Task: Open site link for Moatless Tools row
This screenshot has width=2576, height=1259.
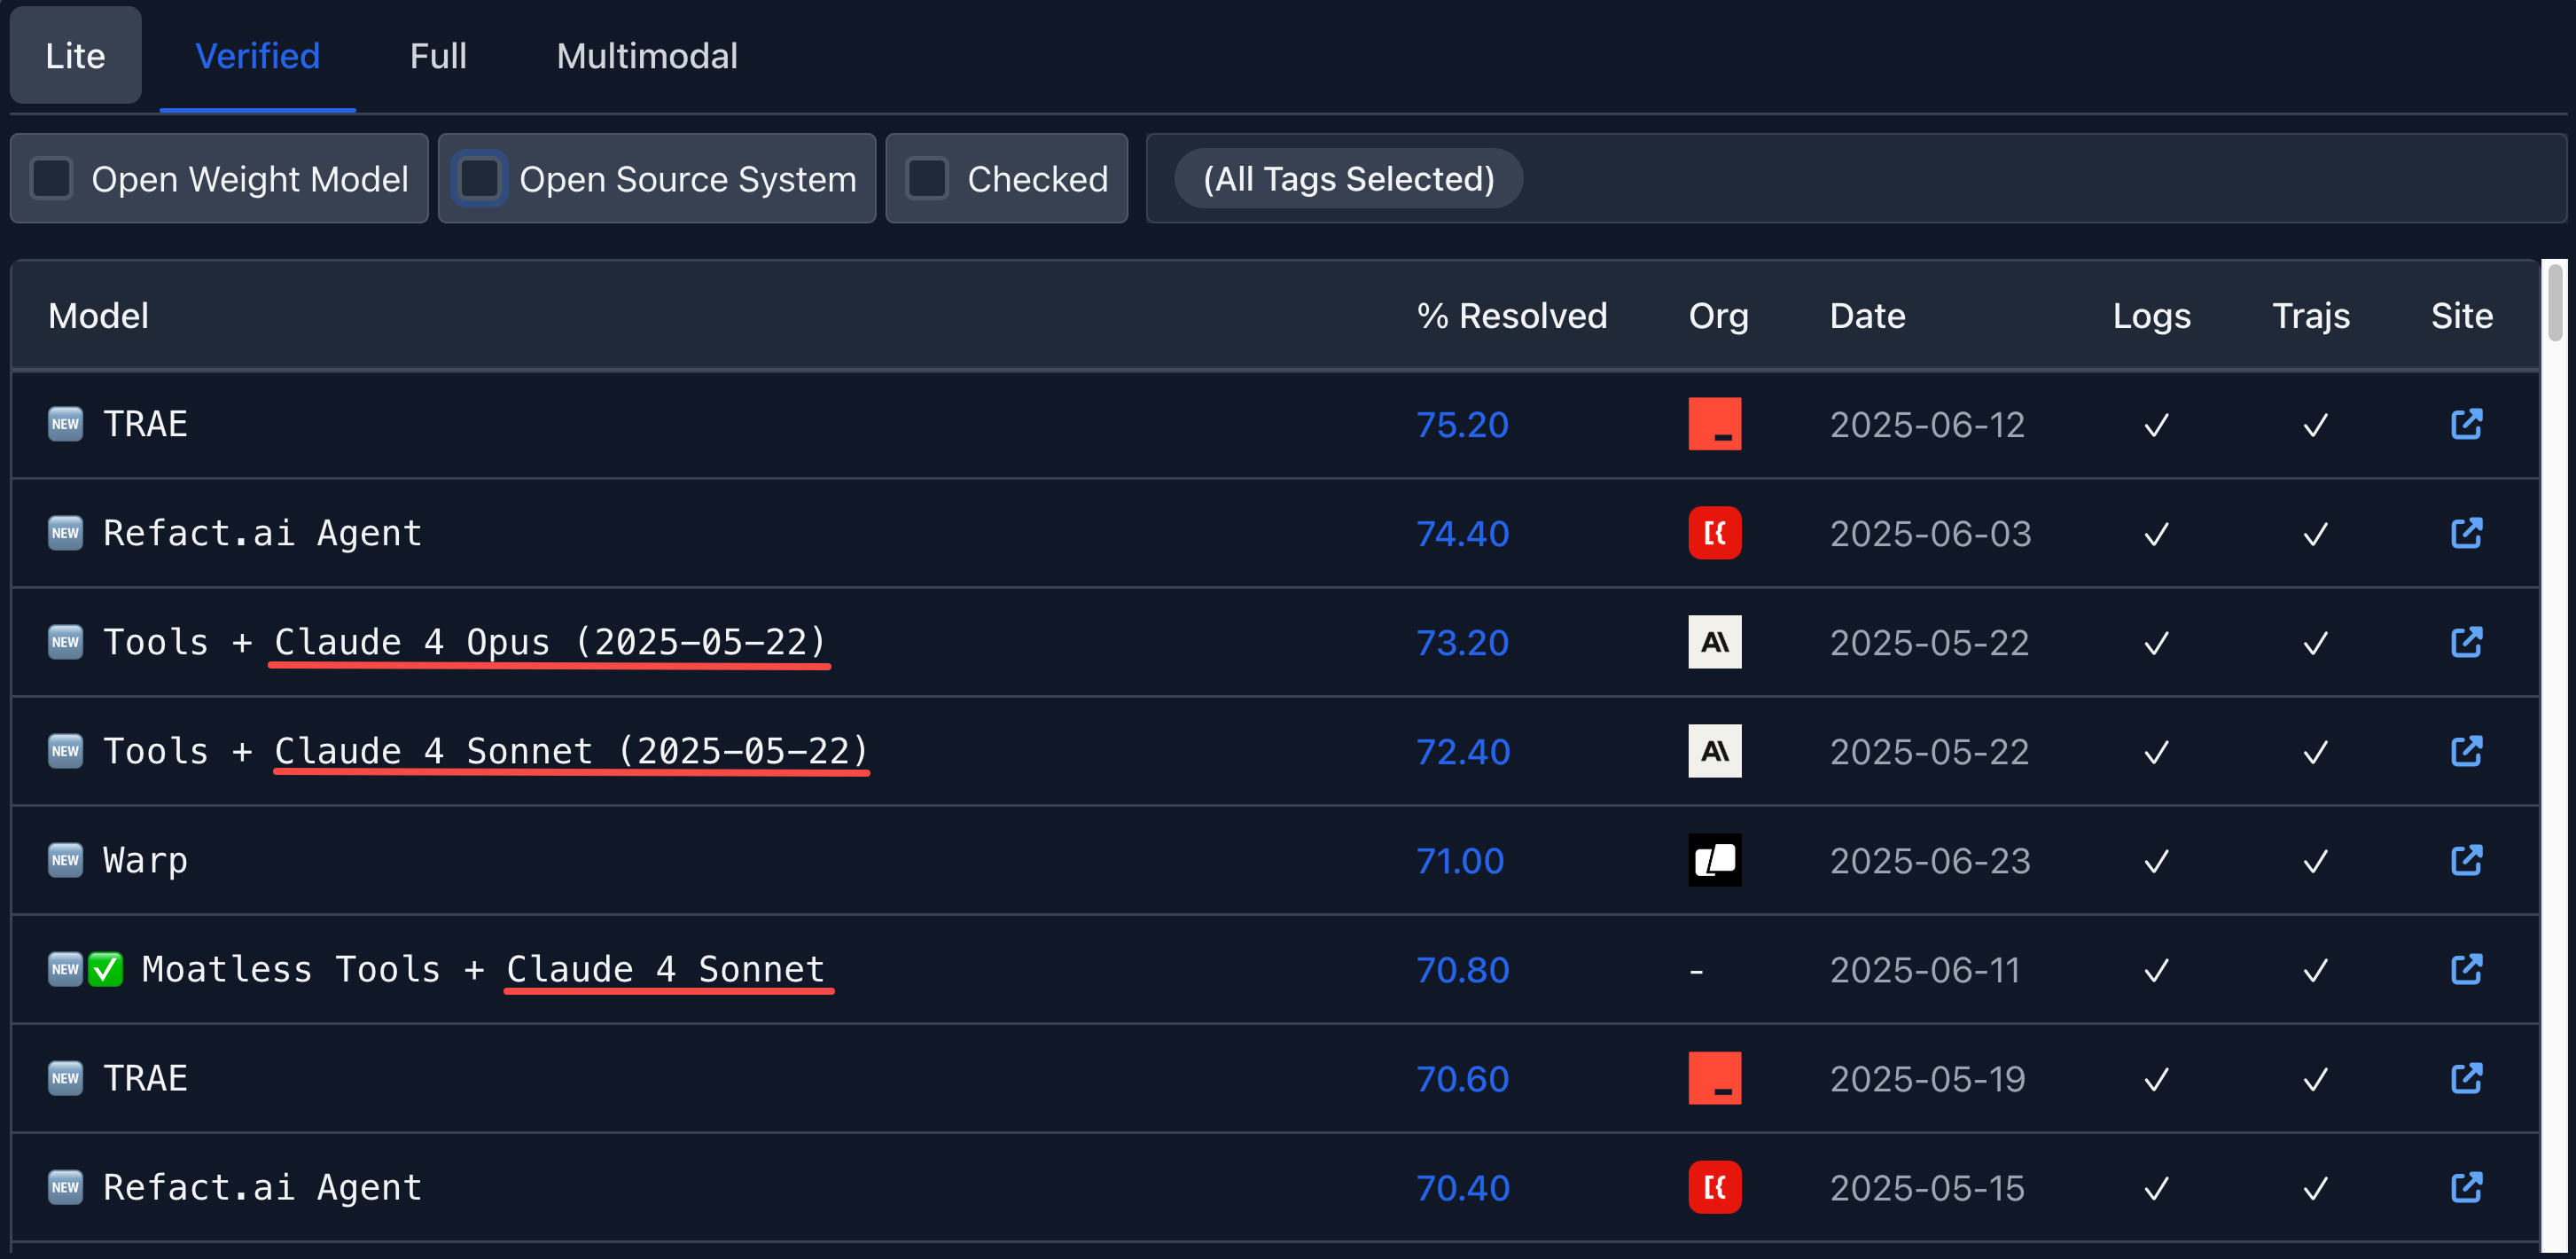Action: 2465,969
